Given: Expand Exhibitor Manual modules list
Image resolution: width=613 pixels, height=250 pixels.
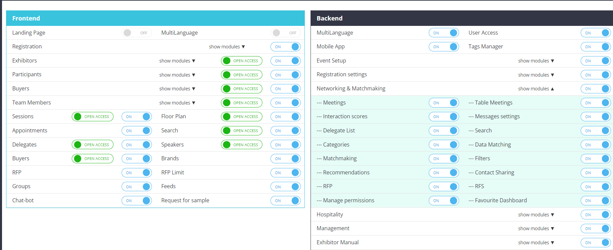Looking at the screenshot, I should [536, 243].
